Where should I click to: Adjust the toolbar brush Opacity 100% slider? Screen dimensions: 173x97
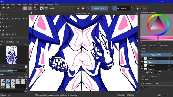(99, 8)
